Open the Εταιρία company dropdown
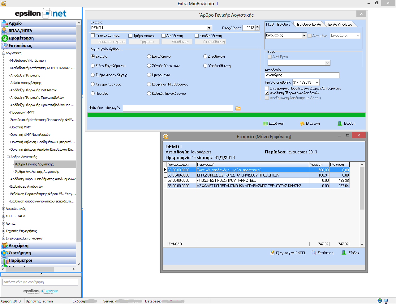Screen dimensions: 396x304 click(209, 28)
